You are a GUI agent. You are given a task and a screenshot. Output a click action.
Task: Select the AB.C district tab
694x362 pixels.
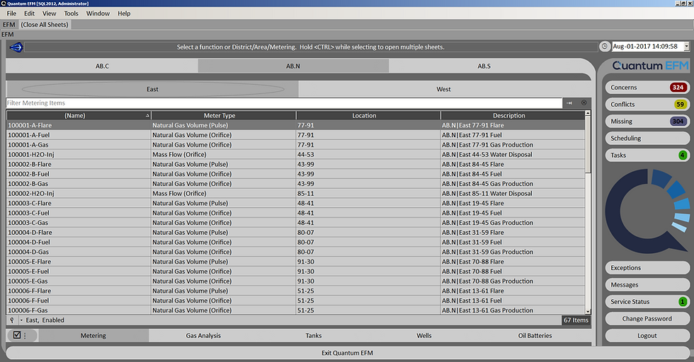[x=102, y=66]
